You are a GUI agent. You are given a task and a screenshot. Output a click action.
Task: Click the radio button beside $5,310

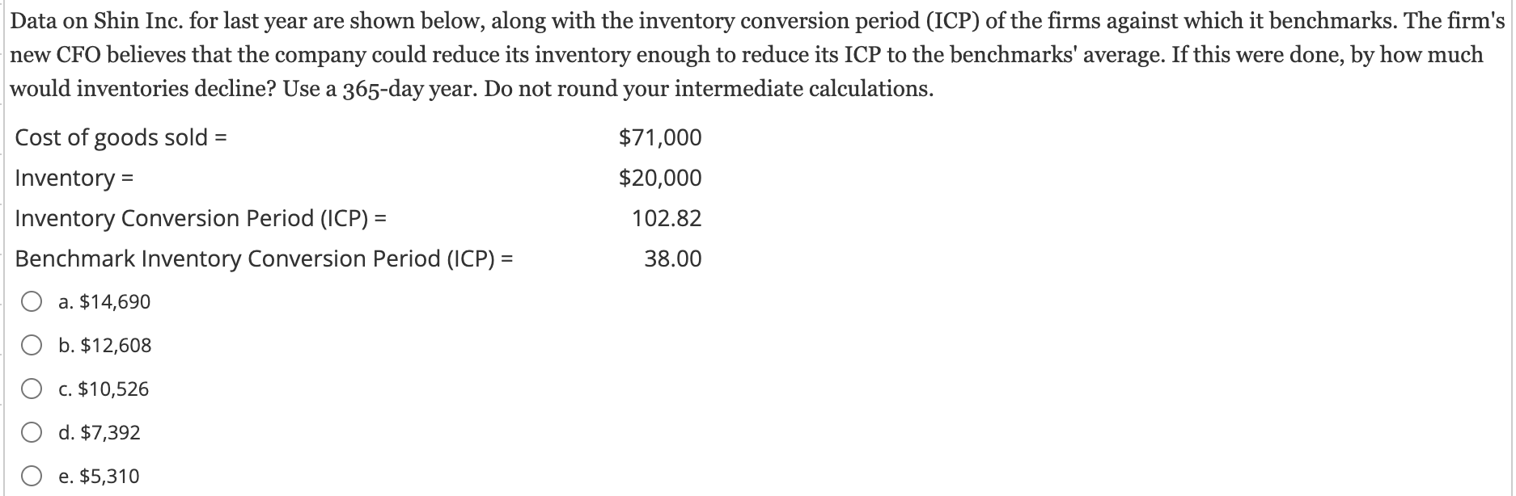(32, 476)
